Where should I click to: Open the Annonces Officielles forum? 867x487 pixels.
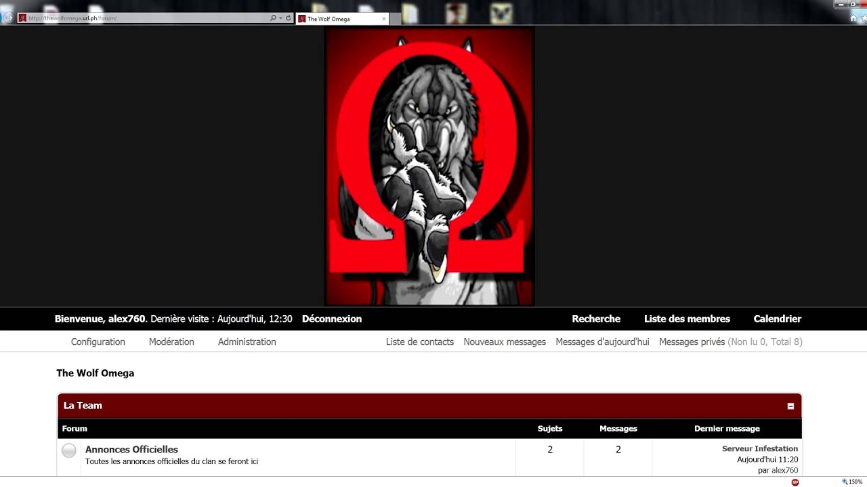click(131, 449)
